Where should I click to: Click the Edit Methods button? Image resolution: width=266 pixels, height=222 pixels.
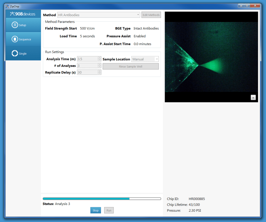[151, 15]
